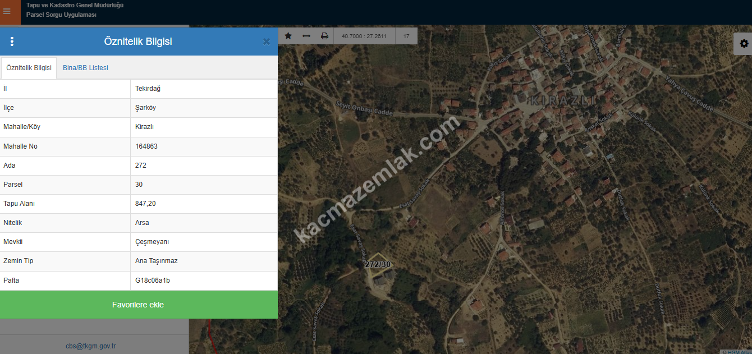Click the Tapu Alanı value 847,20
Screen dimensions: 752x354
click(x=145, y=204)
